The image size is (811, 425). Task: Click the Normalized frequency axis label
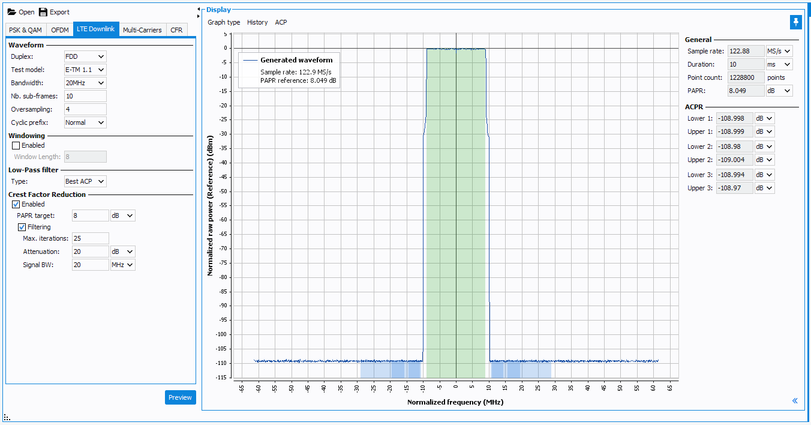pyautogui.click(x=455, y=402)
